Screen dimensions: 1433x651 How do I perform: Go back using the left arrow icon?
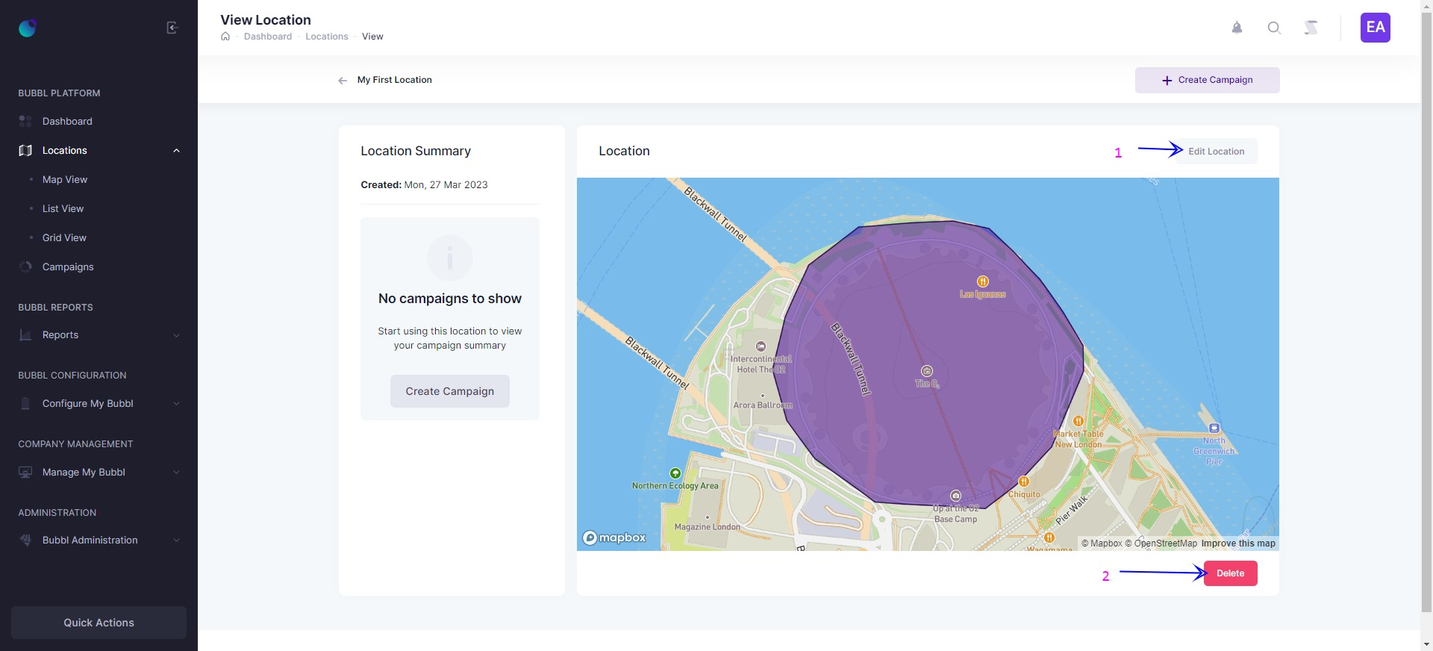click(343, 81)
